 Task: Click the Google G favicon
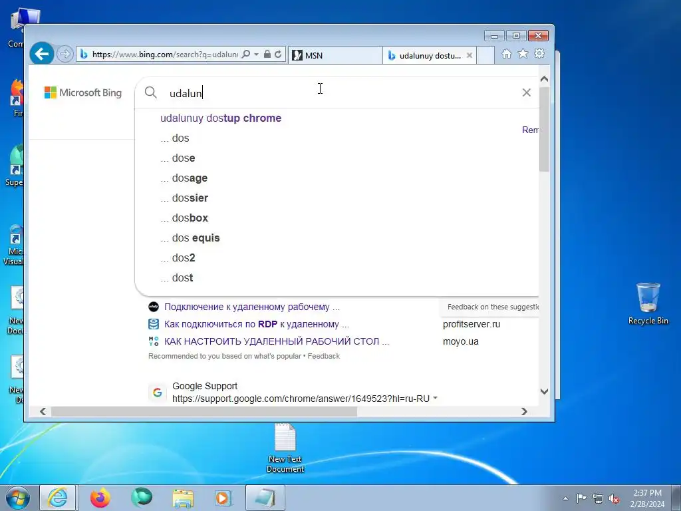[x=157, y=393]
